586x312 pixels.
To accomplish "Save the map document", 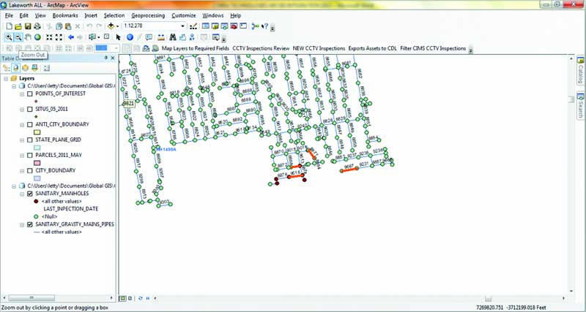I will coord(28,26).
